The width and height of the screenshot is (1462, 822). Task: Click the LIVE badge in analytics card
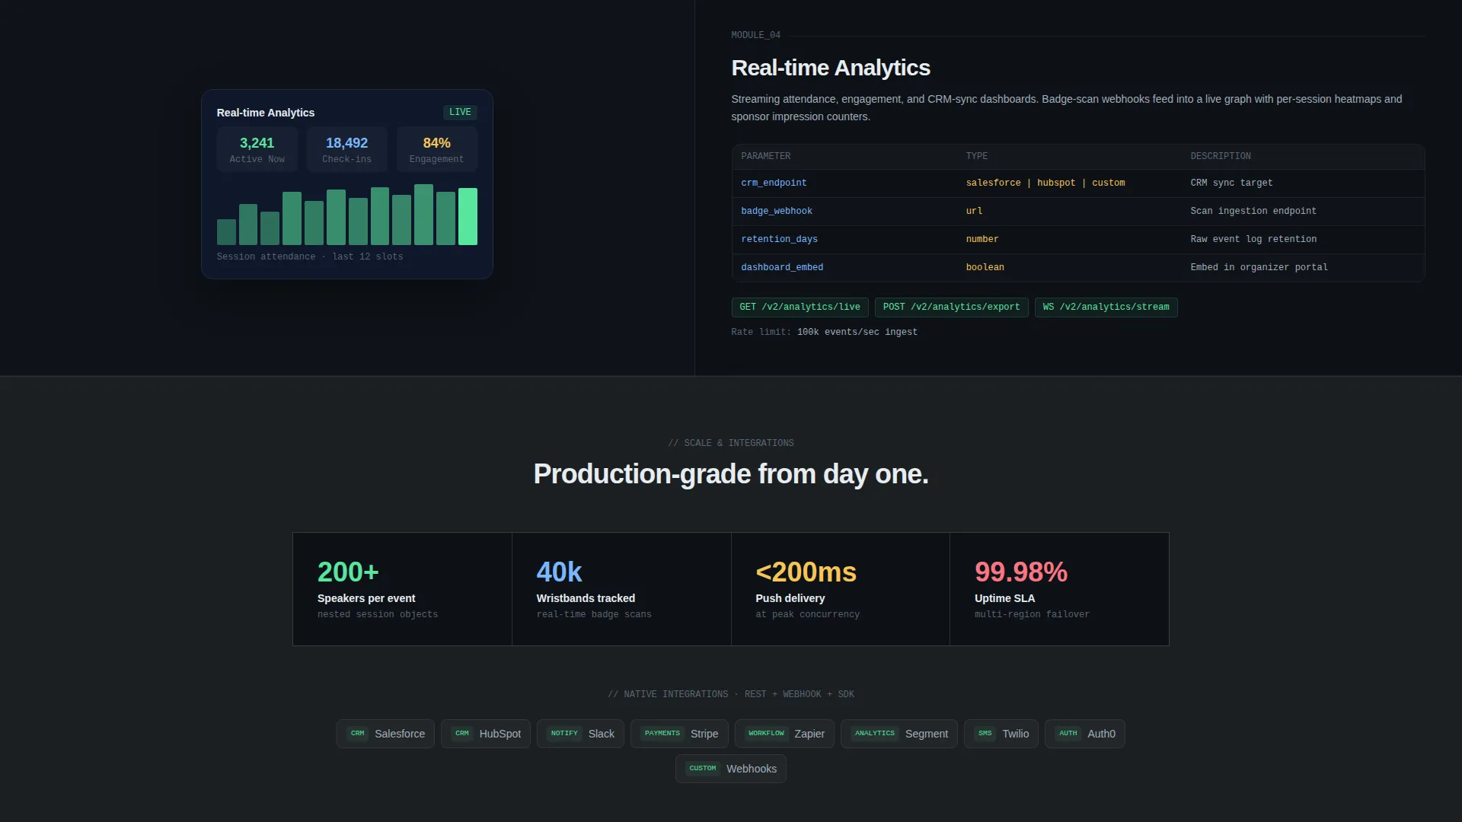click(x=460, y=112)
